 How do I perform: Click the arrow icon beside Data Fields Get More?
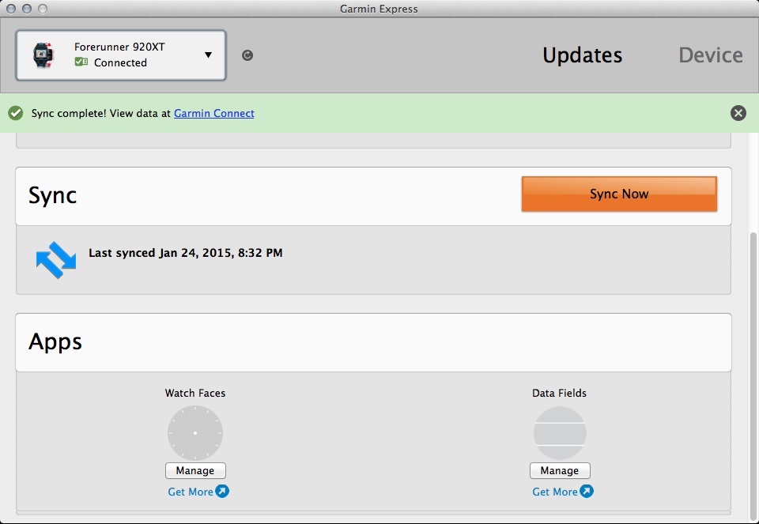[587, 491]
